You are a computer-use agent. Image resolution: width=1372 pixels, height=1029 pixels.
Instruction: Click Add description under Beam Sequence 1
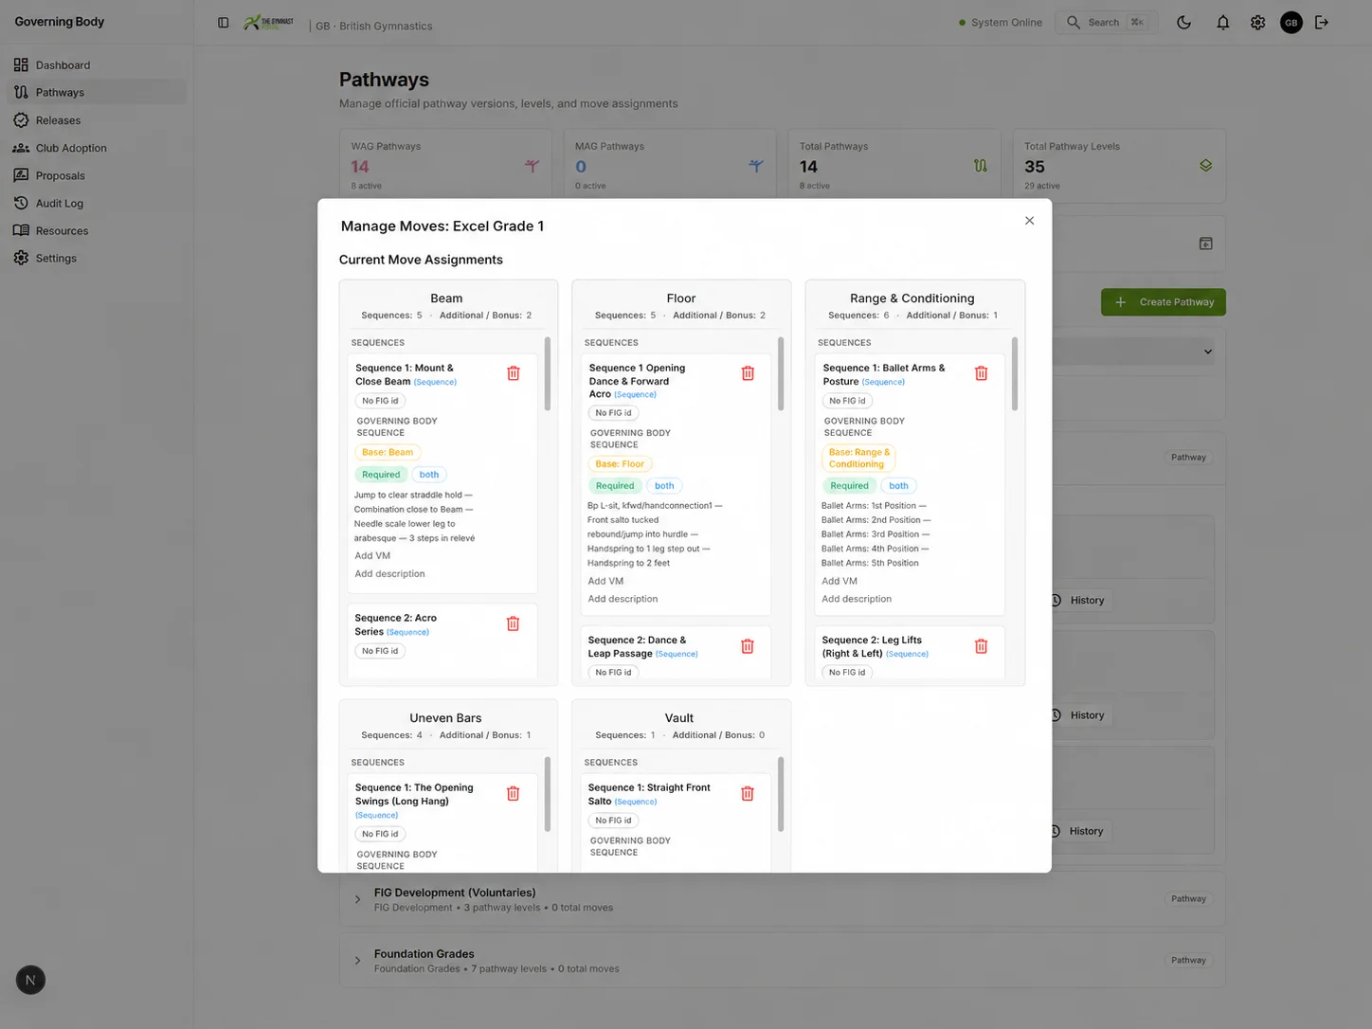389,574
